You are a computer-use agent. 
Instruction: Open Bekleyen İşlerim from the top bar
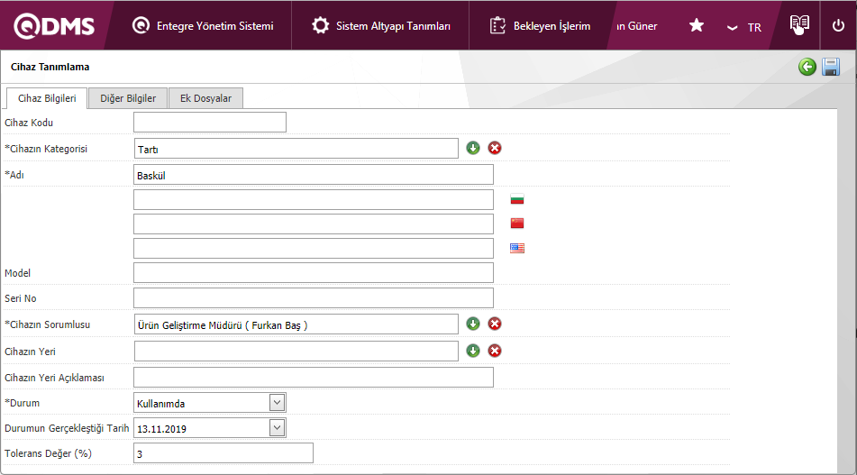(x=540, y=26)
